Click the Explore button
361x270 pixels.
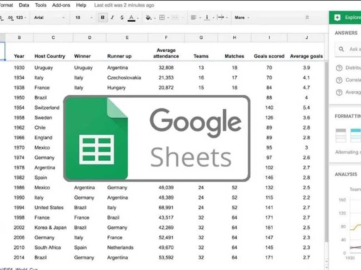tap(345, 18)
